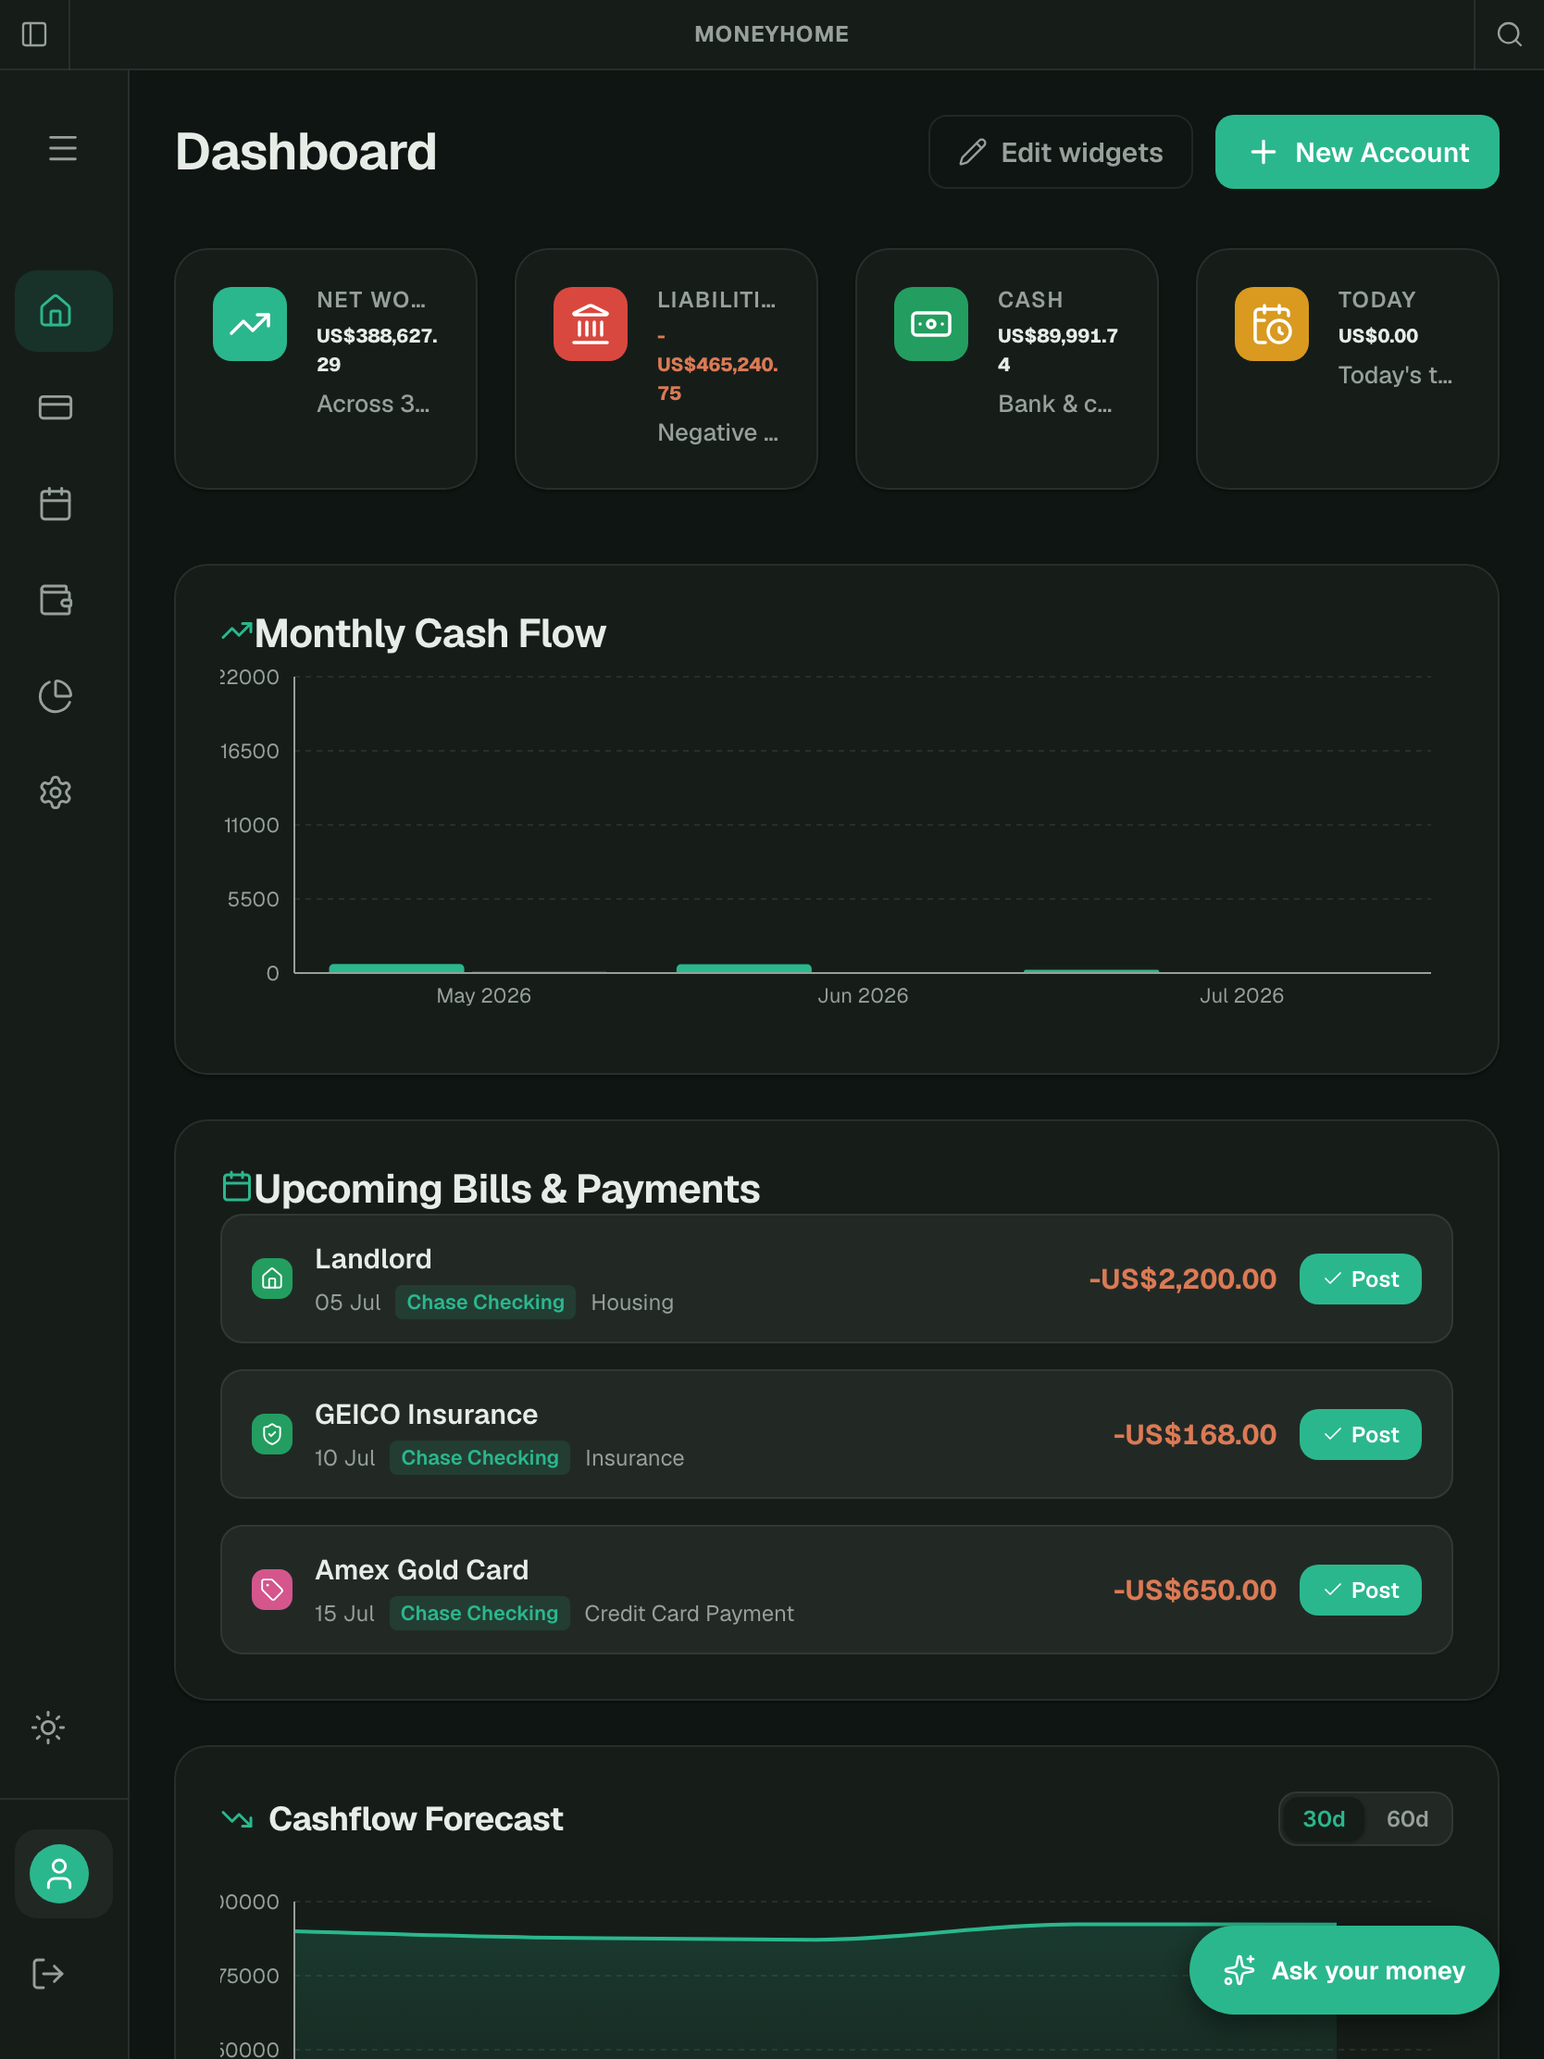Click the Housing category label
This screenshot has width=1544, height=2059.
pos(632,1303)
